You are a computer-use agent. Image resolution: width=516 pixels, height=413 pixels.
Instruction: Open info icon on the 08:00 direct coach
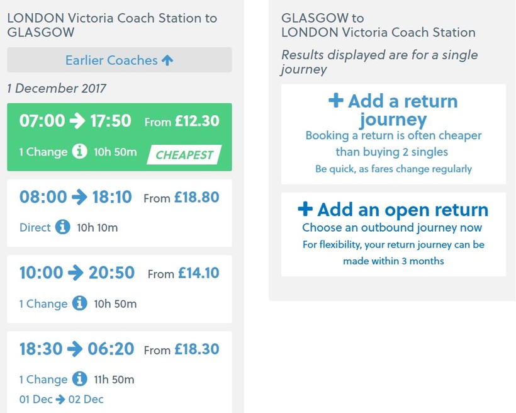(x=62, y=227)
